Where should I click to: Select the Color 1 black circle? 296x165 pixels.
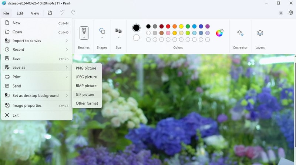(x=136, y=28)
